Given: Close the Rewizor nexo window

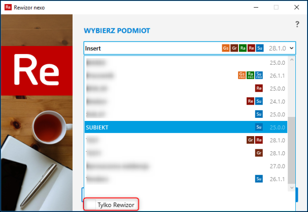Looking at the screenshot, I should click(297, 7).
